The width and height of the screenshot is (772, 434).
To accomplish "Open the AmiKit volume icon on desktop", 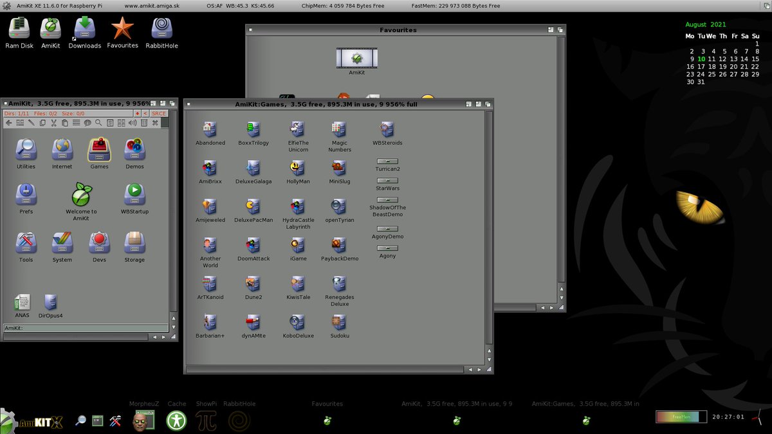I will coord(50,33).
